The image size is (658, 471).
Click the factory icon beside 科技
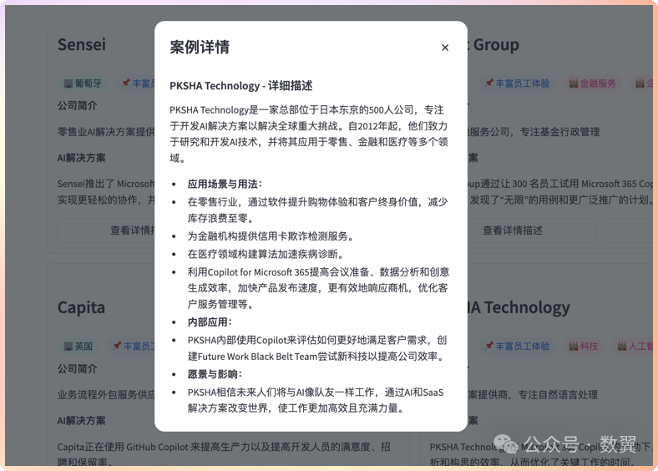click(x=574, y=346)
